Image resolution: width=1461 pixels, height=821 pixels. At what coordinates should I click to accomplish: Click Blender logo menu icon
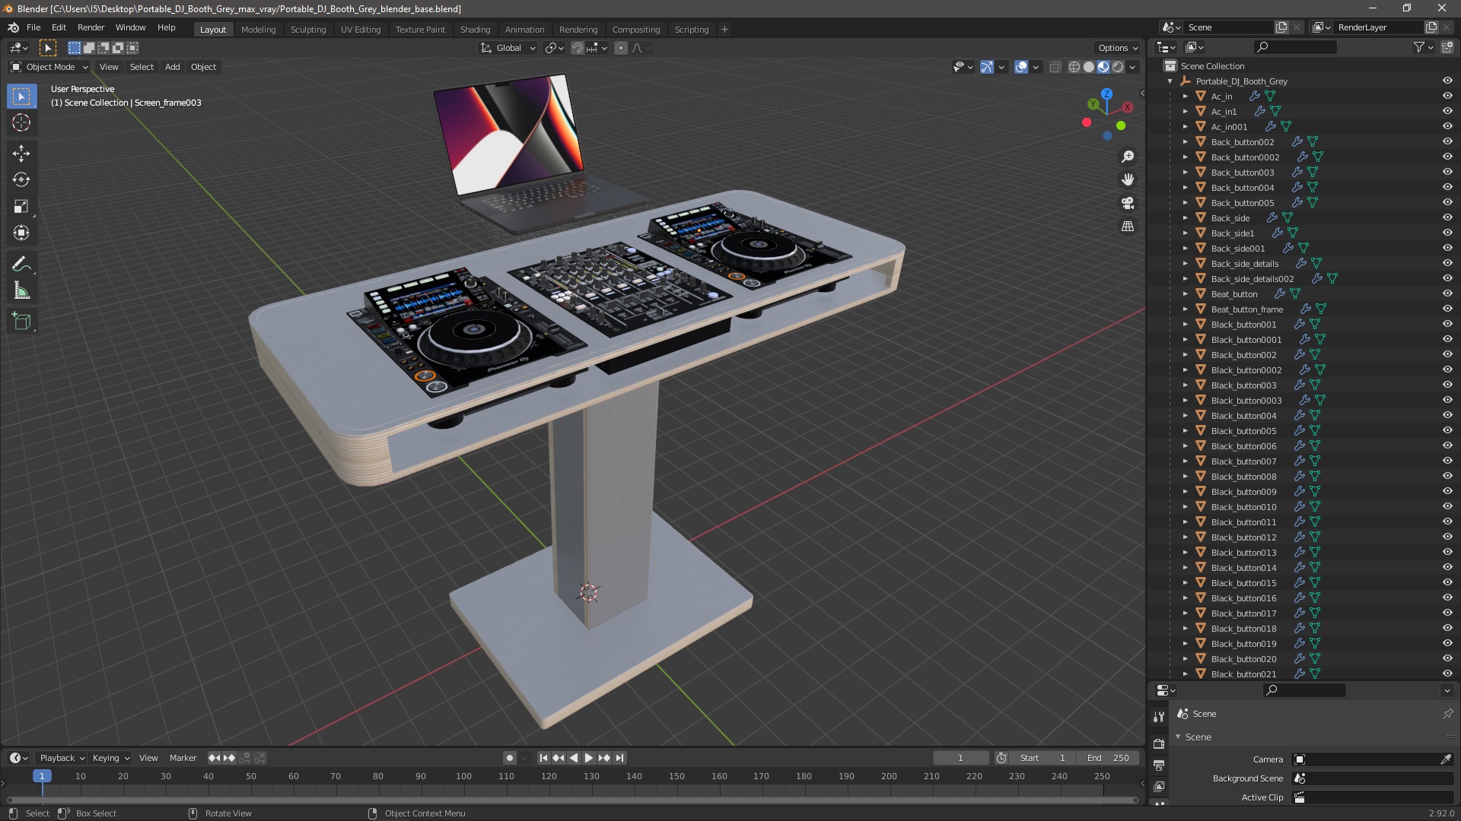(x=13, y=27)
